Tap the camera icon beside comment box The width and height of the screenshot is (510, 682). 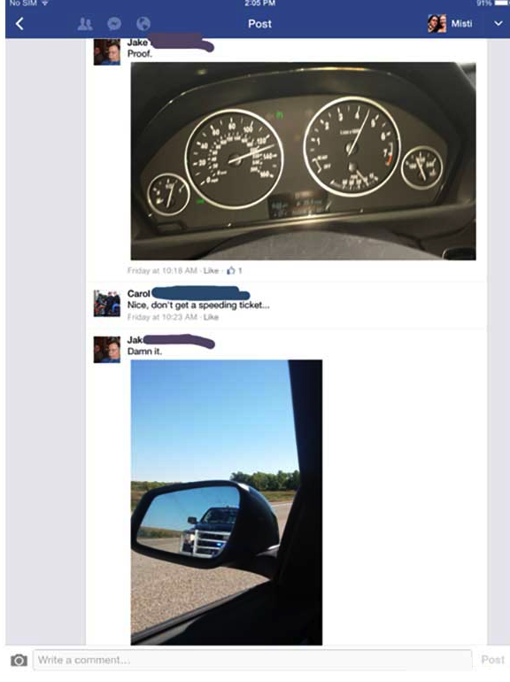19,660
